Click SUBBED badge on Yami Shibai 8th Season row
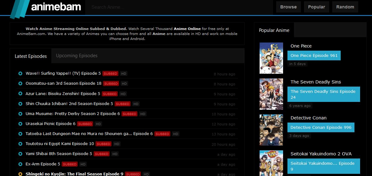This screenshot has height=176, width=372. tap(101, 154)
